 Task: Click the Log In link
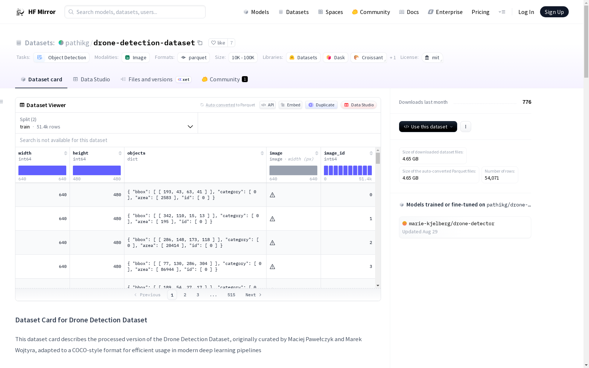pos(526,12)
